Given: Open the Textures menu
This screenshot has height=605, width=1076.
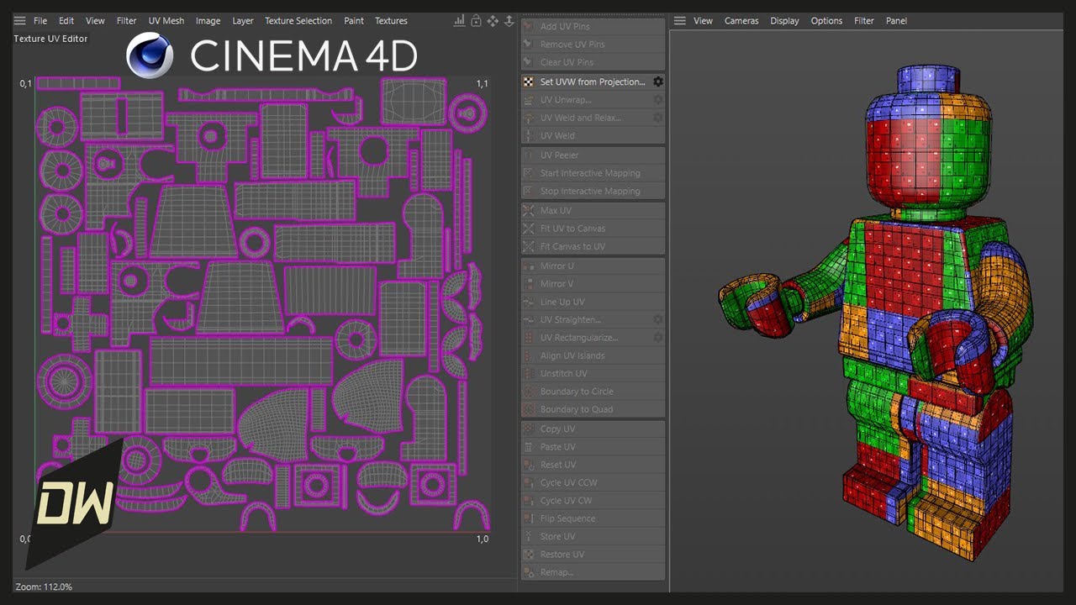Looking at the screenshot, I should coord(391,21).
